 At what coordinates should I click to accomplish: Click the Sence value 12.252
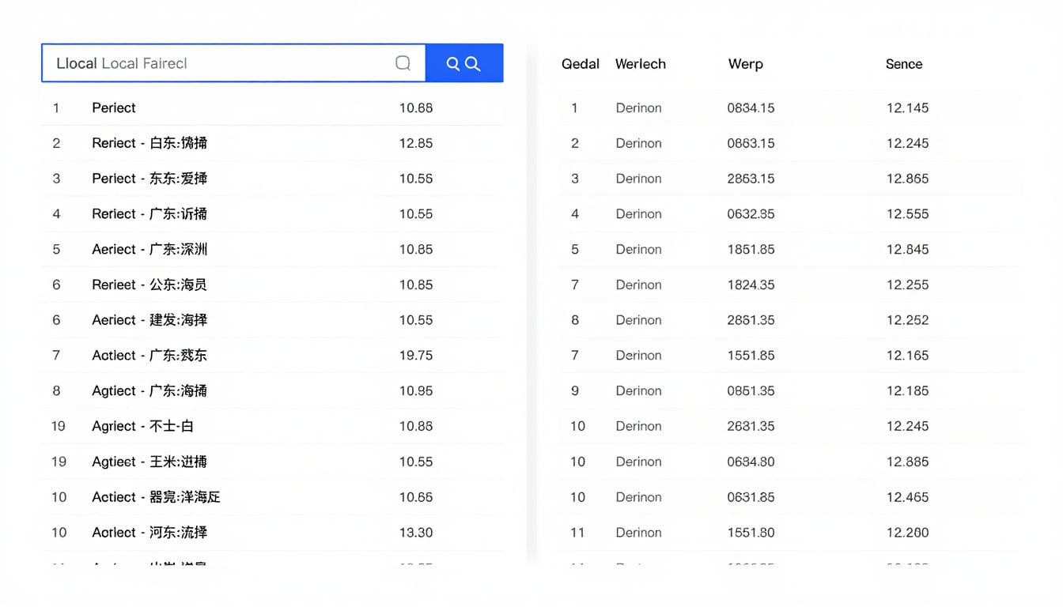pos(907,320)
